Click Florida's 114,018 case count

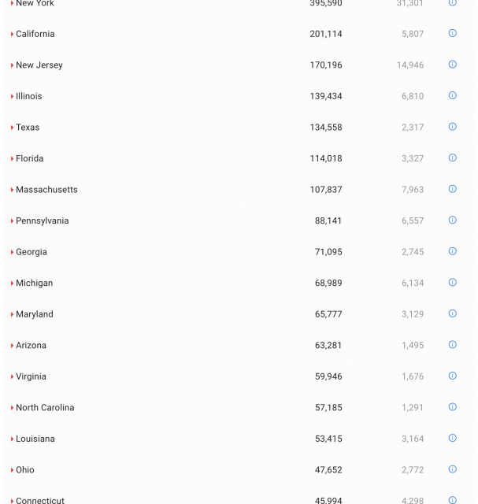tap(325, 158)
